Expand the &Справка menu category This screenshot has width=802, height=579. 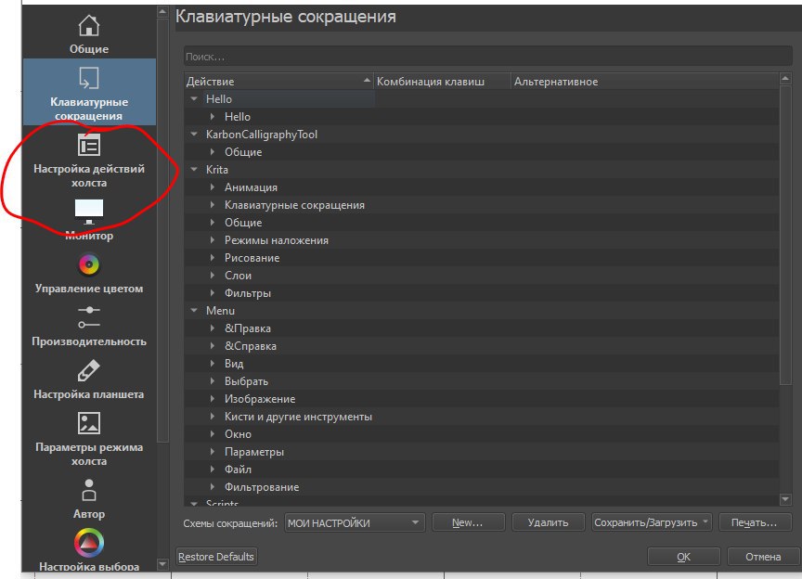point(213,346)
